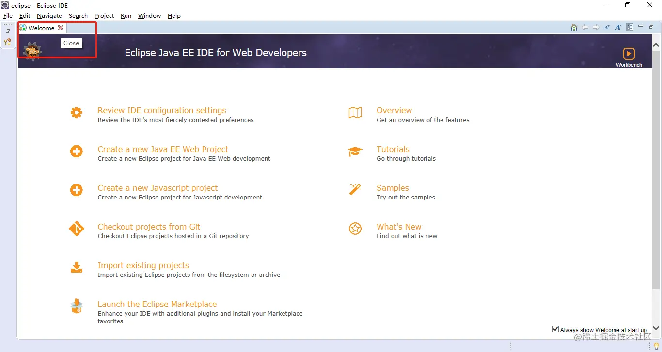Click the Overview map icon

pos(355,113)
